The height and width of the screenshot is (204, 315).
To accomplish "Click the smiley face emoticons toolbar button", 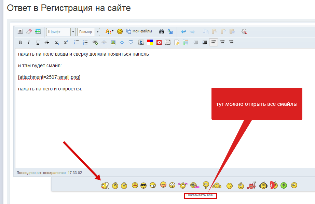I will [120, 31].
